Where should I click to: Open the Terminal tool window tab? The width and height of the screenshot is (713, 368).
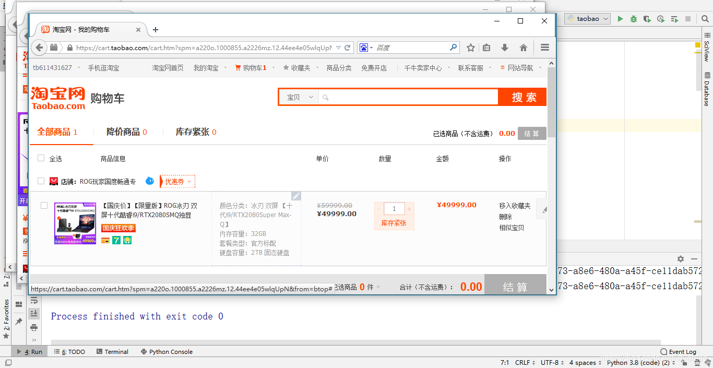(112, 352)
